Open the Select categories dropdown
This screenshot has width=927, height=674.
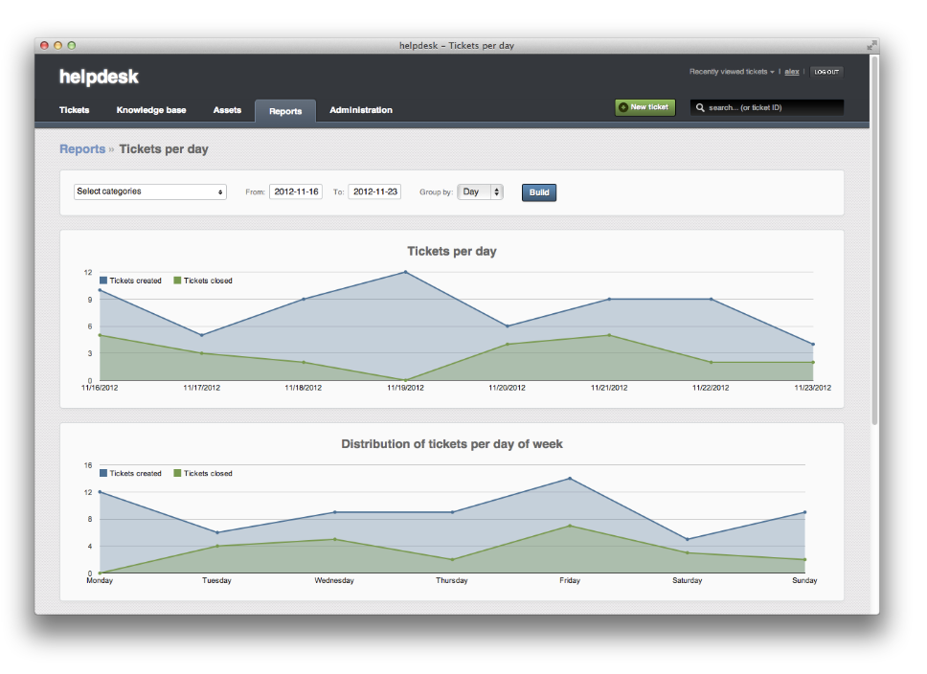(x=149, y=191)
